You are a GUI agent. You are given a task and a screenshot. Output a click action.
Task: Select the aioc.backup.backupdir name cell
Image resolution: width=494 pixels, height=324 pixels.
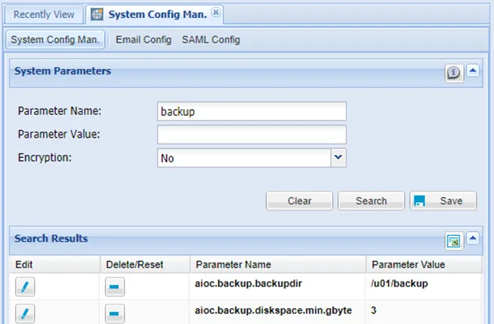tap(277, 286)
